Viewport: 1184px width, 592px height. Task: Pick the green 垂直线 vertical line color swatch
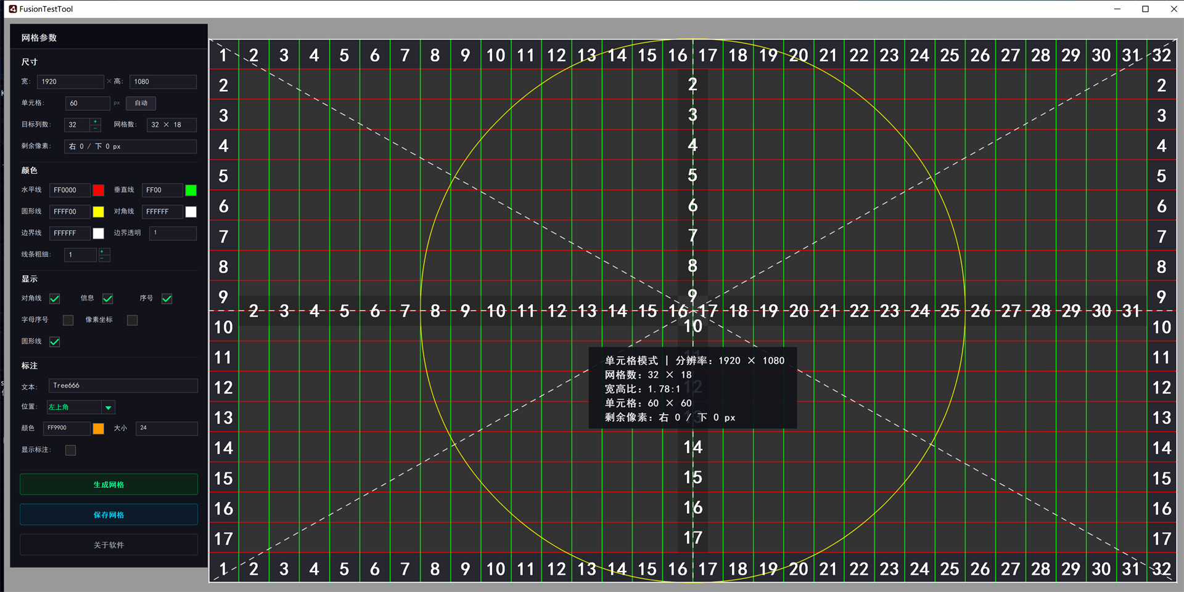191,190
